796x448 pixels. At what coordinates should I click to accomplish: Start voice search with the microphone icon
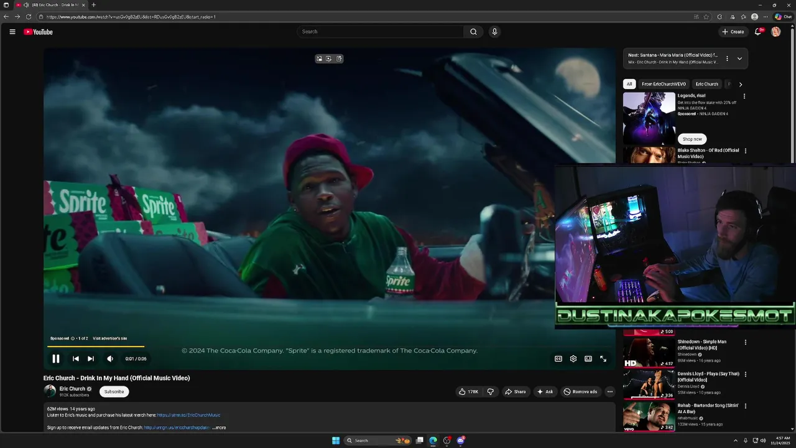coord(494,32)
